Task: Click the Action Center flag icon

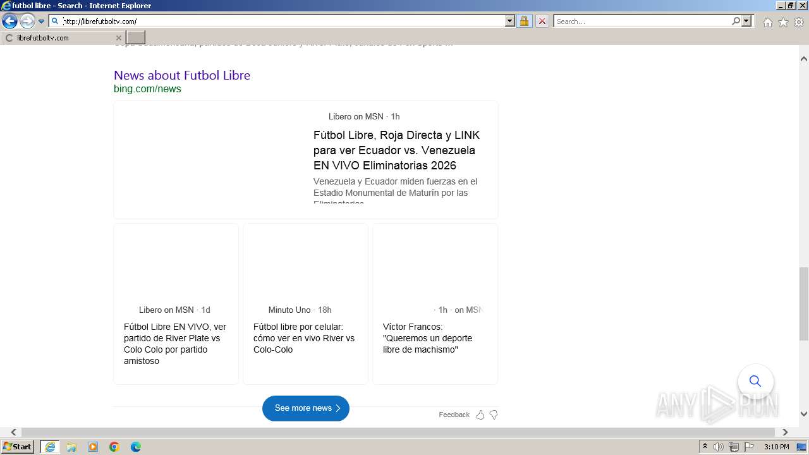Action: 749,447
